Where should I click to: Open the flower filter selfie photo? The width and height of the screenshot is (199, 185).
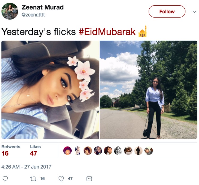(x=50, y=90)
